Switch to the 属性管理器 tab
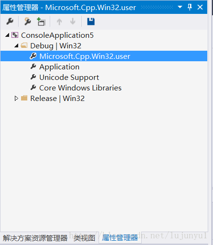 click(x=120, y=238)
